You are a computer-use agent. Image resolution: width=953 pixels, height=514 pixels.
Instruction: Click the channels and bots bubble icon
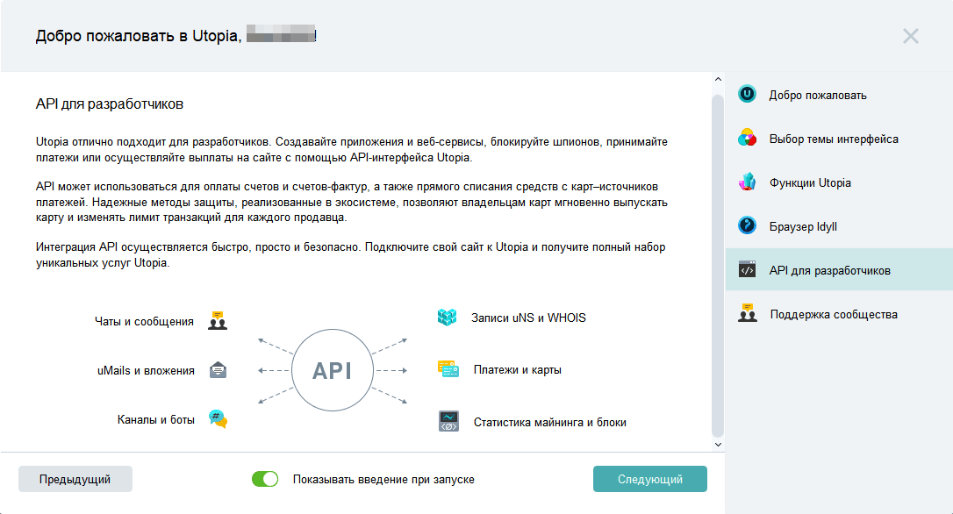click(x=219, y=418)
